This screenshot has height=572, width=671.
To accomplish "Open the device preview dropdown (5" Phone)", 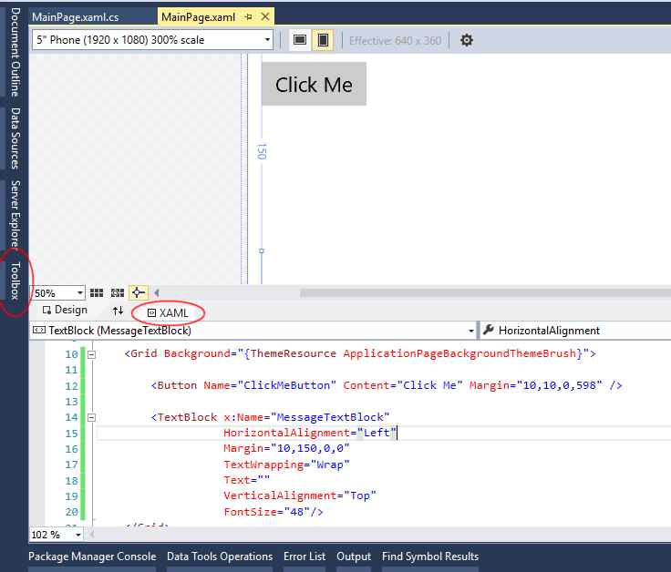I will pos(153,40).
